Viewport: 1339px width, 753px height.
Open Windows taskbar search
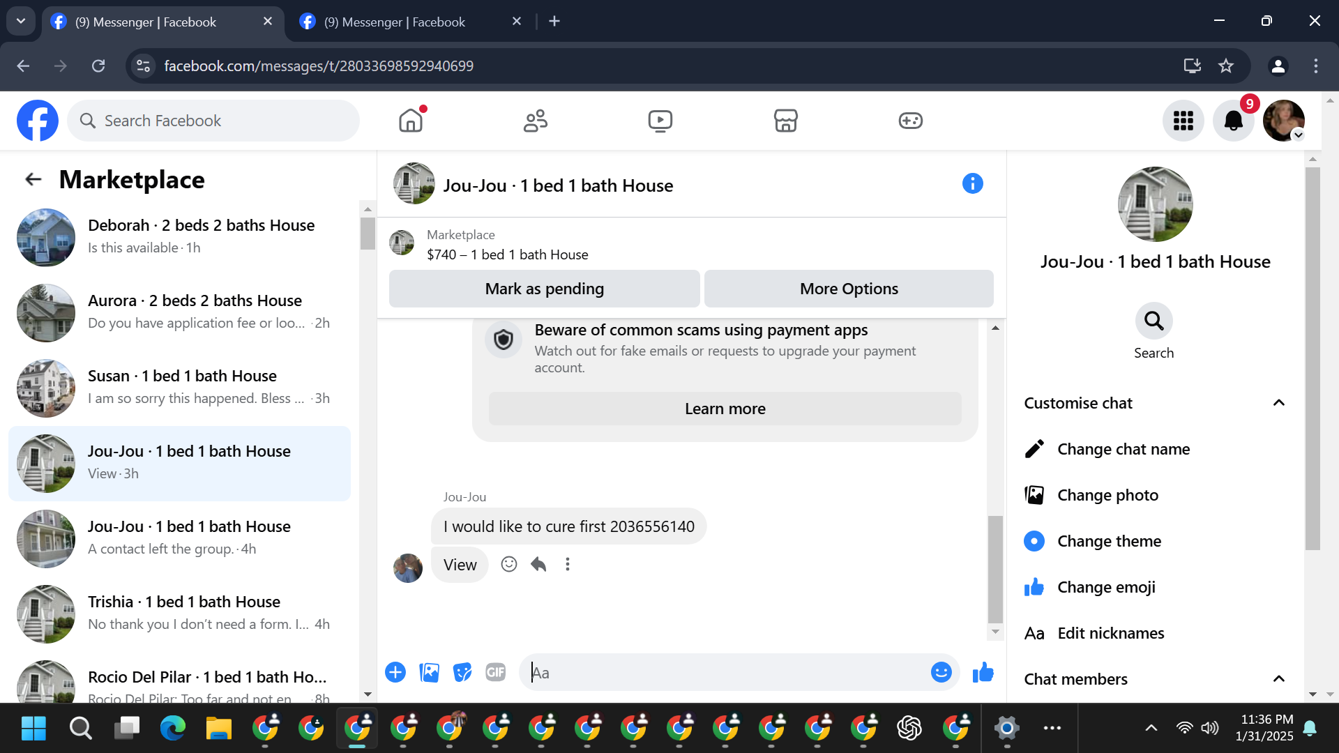click(x=80, y=729)
